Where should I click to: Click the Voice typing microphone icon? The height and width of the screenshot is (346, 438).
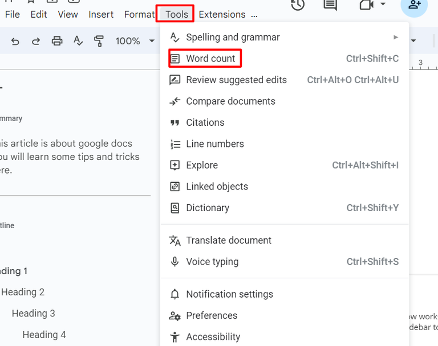pyautogui.click(x=175, y=262)
